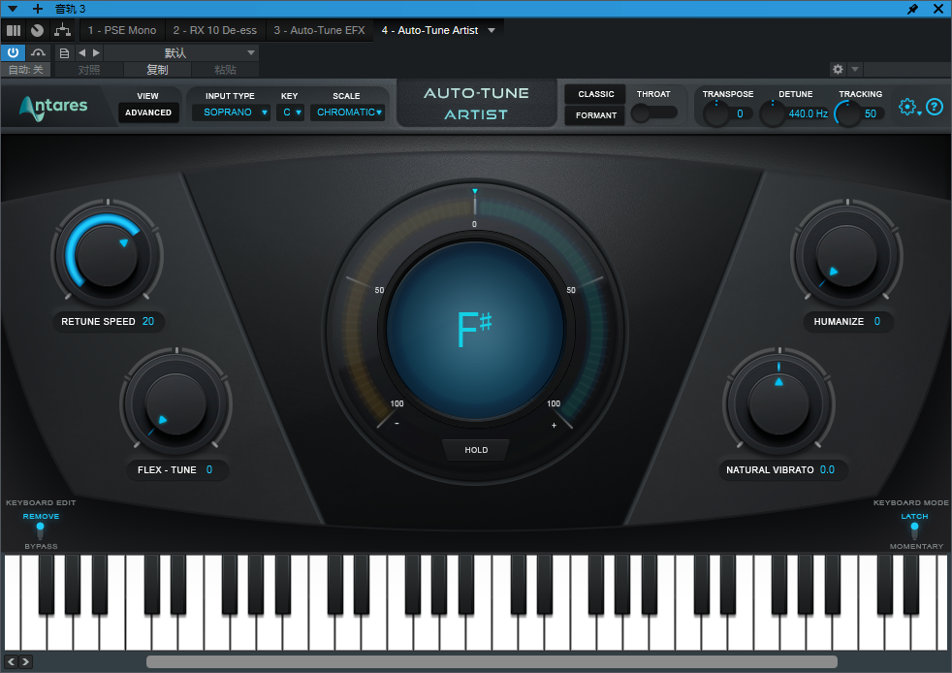This screenshot has height=673, width=952.
Task: Toggle automation mode 自动: 关
Action: [25, 70]
